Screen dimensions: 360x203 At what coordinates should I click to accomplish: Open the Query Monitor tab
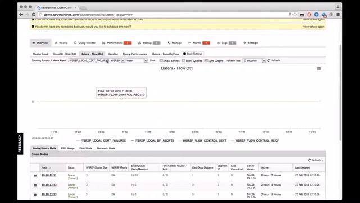[x=84, y=43]
